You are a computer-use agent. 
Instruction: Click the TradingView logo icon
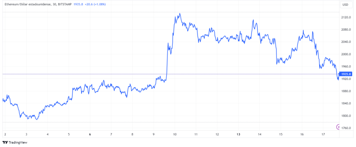5,142
